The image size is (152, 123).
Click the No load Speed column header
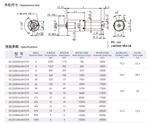coord(51,55)
